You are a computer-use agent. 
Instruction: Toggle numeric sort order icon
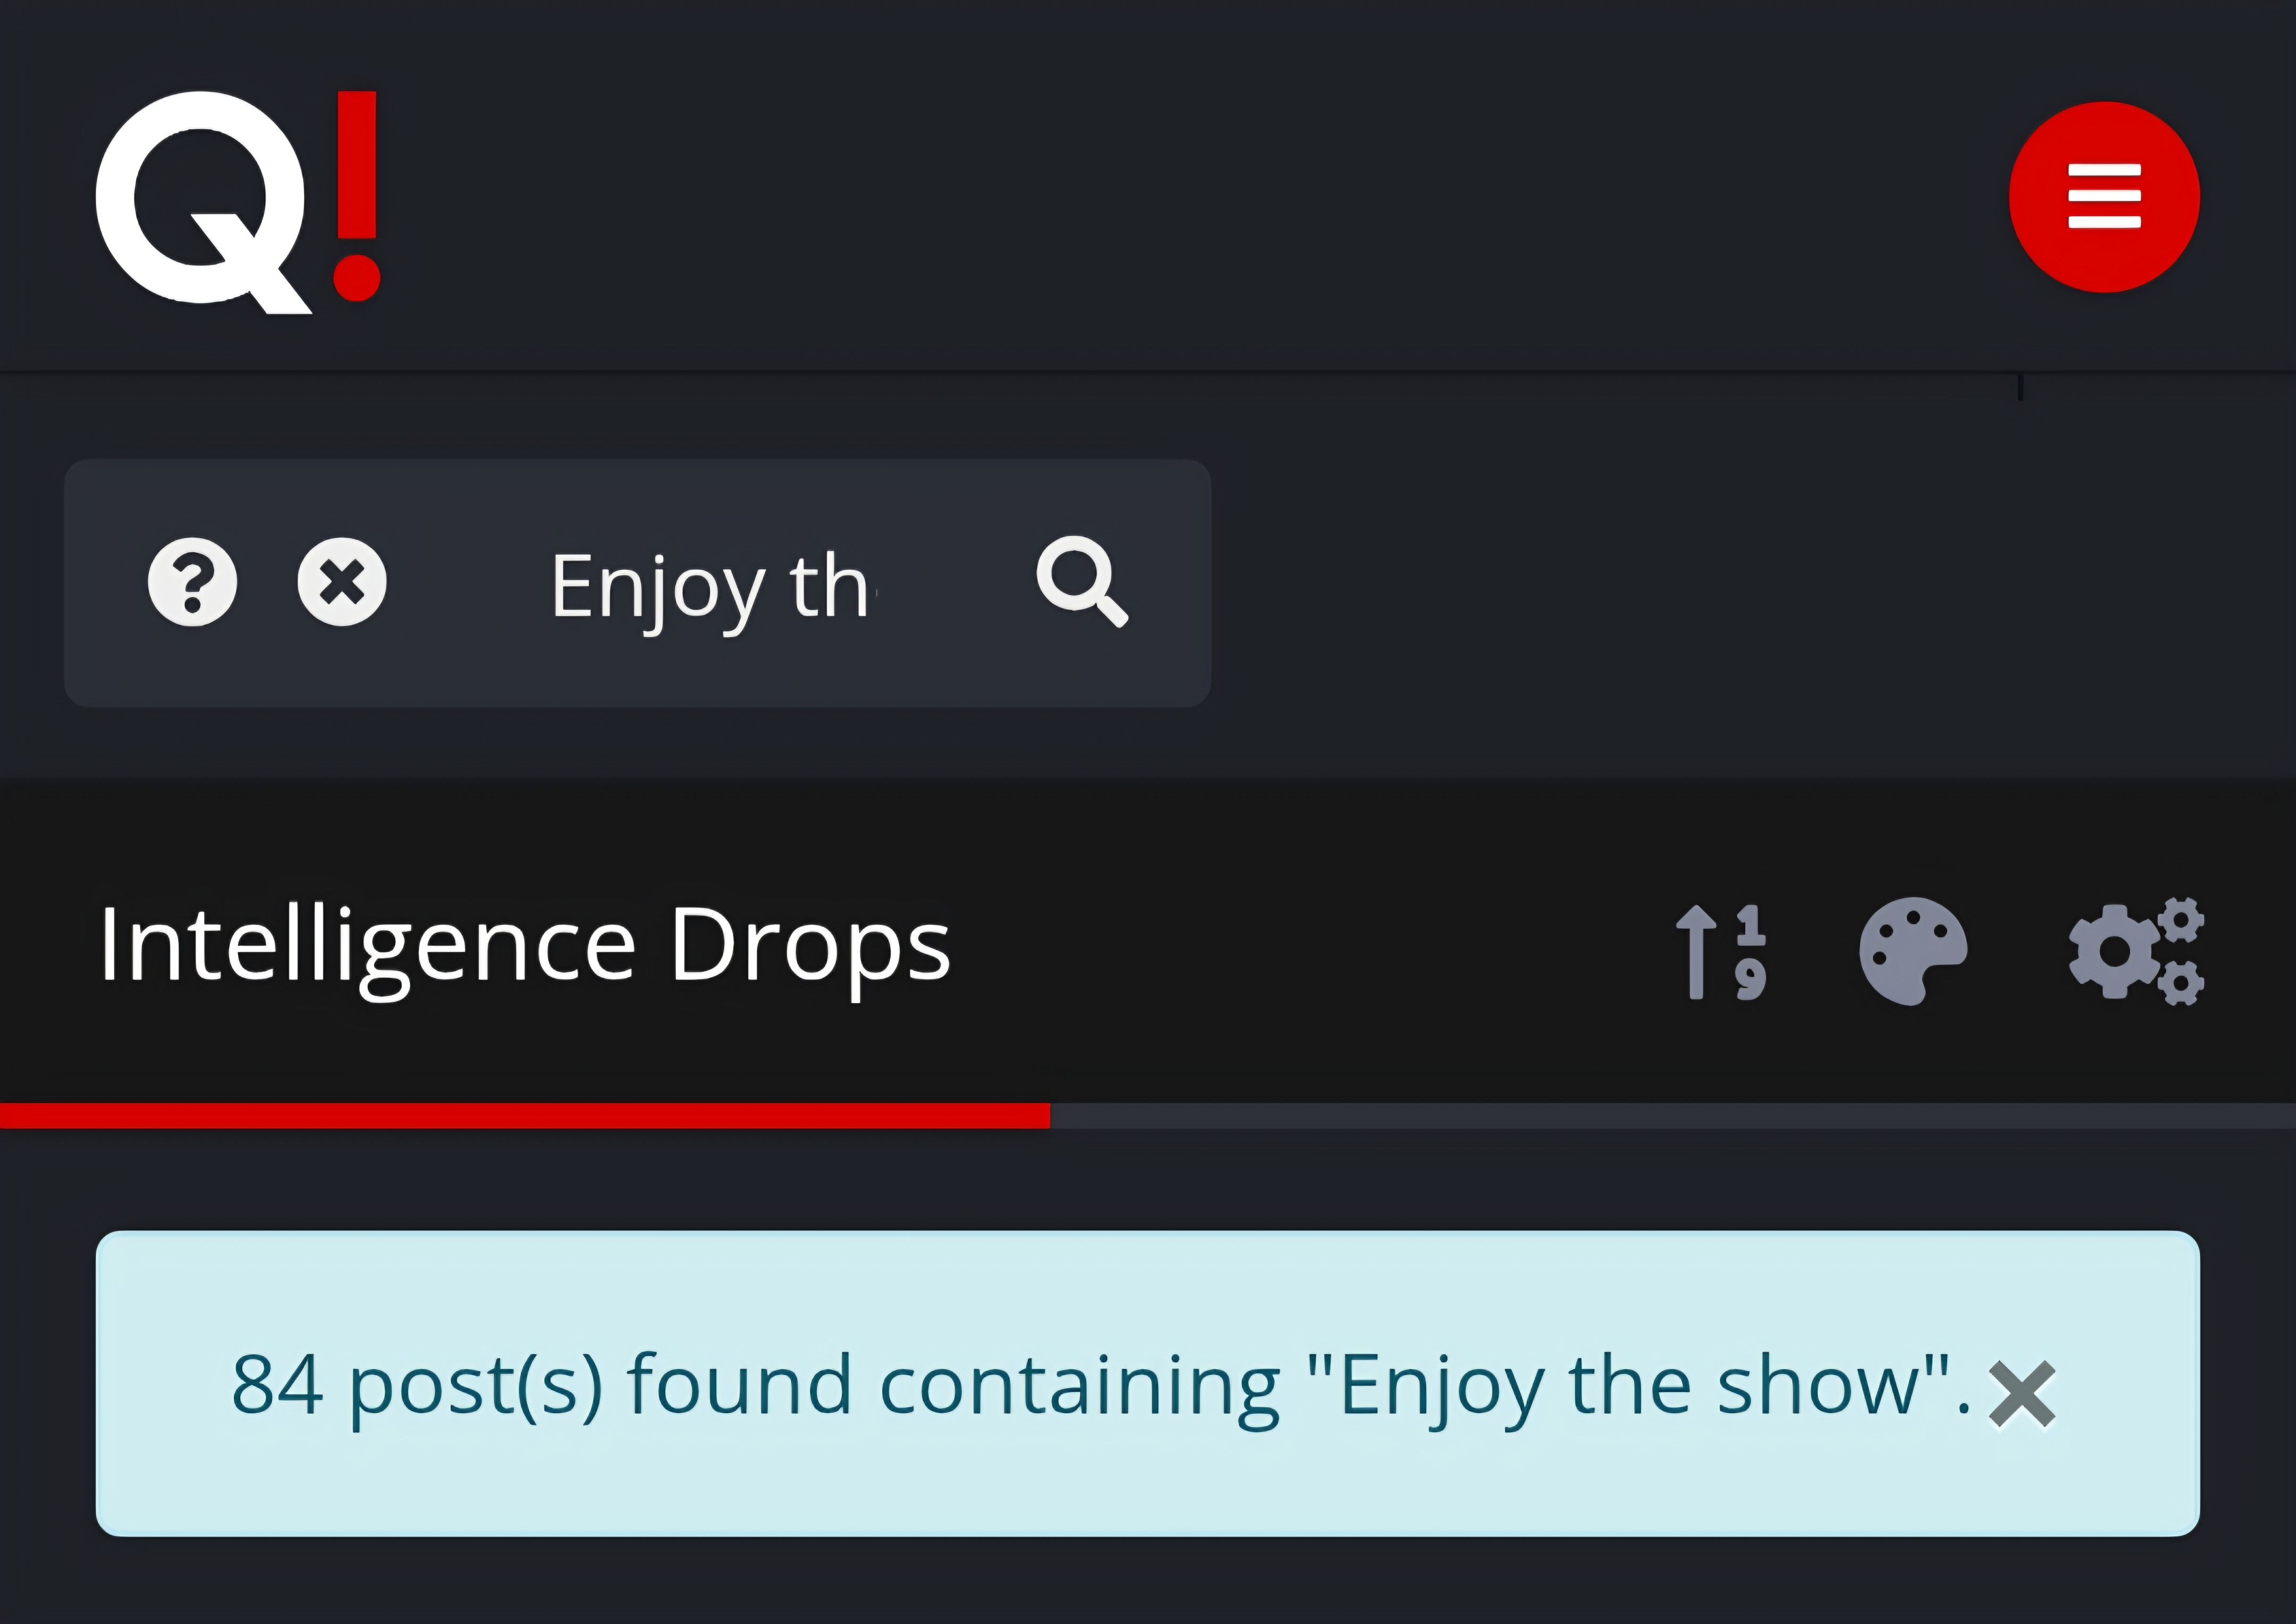1721,951
